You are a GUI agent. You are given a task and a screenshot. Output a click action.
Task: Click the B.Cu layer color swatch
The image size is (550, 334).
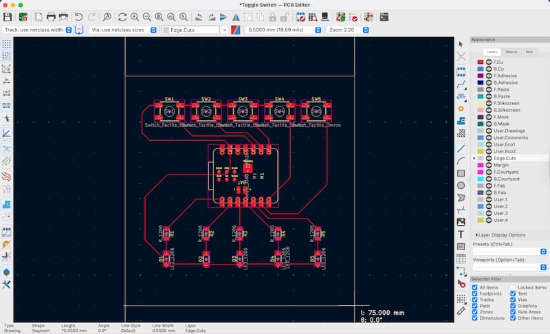coord(480,69)
